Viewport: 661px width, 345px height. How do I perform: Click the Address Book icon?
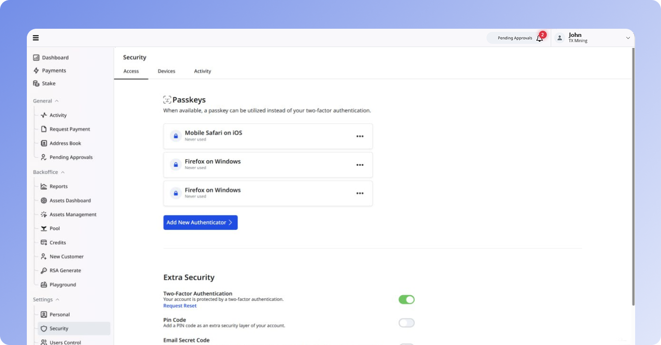click(x=44, y=143)
